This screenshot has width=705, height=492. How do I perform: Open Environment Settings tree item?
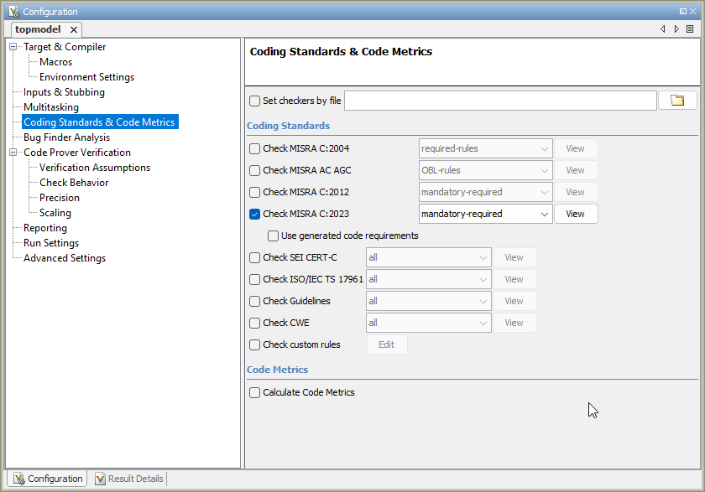(x=86, y=77)
